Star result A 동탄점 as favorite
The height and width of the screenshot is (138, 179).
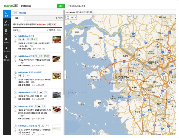click(15, 42)
